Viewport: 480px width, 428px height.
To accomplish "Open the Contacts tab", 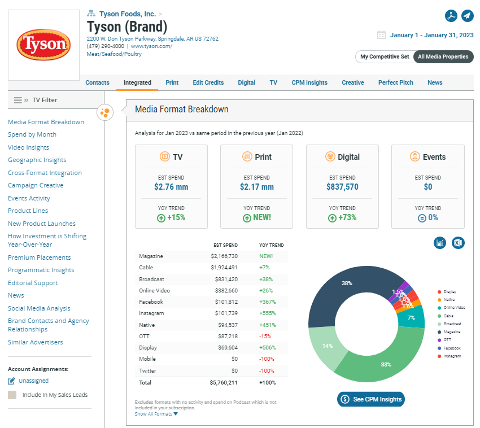I will click(x=97, y=82).
